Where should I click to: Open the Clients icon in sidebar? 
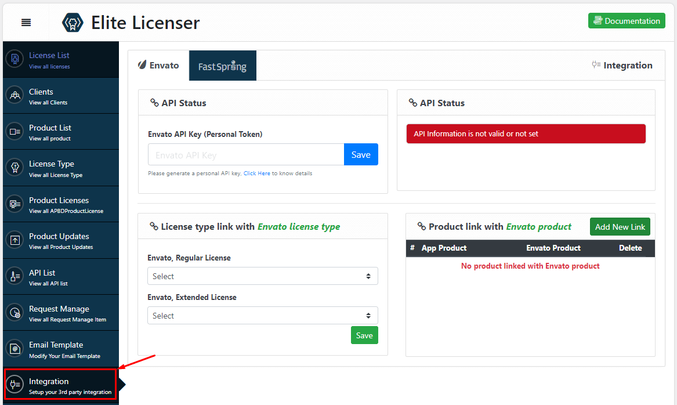[15, 95]
